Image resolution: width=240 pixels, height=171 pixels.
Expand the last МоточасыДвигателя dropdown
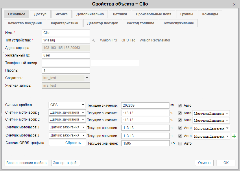click(211, 136)
